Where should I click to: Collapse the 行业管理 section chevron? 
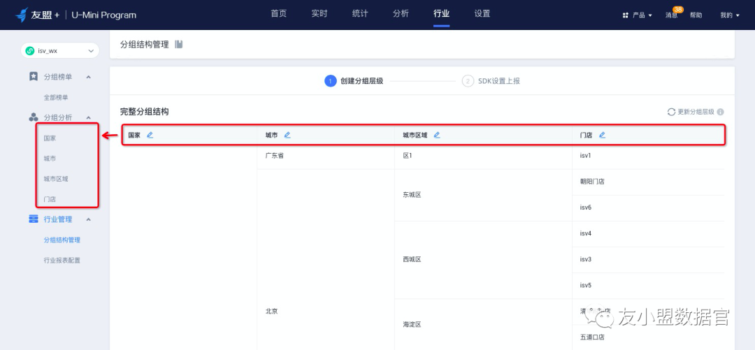(x=89, y=219)
